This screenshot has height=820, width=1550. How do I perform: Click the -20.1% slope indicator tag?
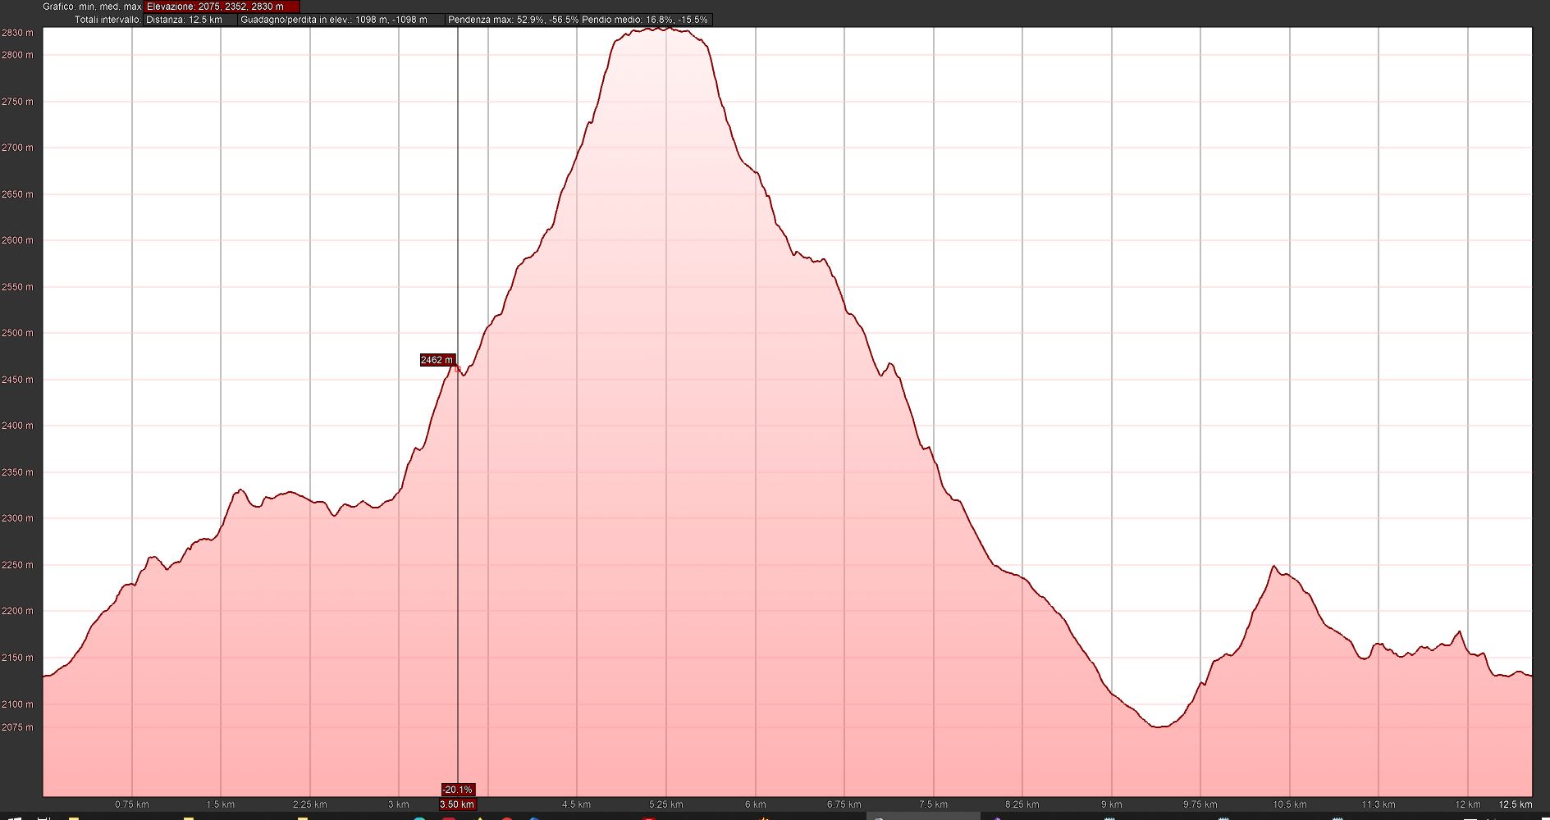point(457,790)
